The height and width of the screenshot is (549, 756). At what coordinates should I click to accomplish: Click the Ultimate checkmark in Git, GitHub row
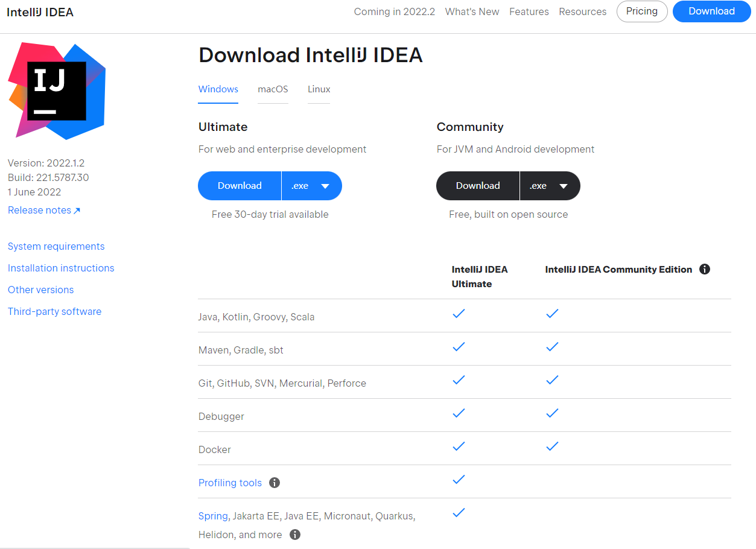[459, 380]
